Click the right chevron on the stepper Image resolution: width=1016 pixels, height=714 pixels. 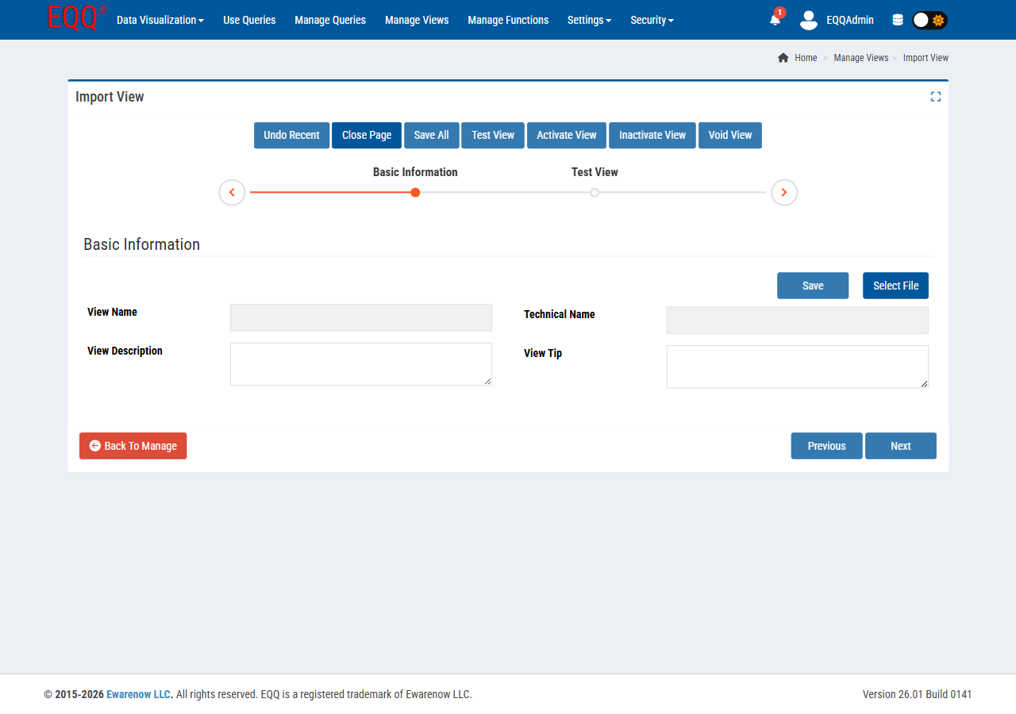(x=784, y=192)
